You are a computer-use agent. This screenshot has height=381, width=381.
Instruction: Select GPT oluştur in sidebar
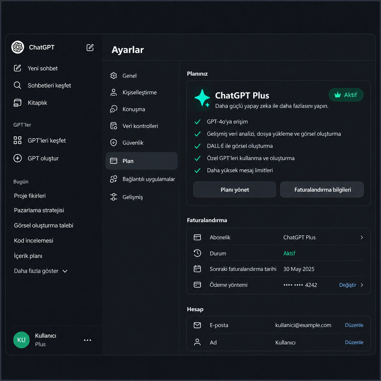pyautogui.click(x=36, y=158)
